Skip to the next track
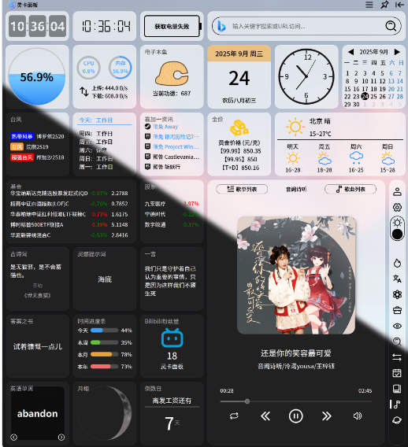 click(x=326, y=416)
